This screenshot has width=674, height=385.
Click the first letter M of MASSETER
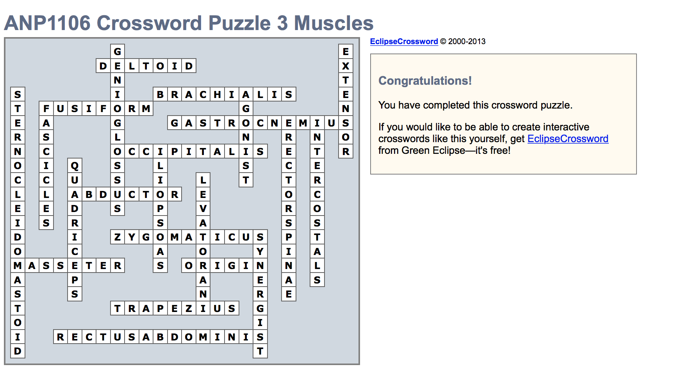[18, 266]
